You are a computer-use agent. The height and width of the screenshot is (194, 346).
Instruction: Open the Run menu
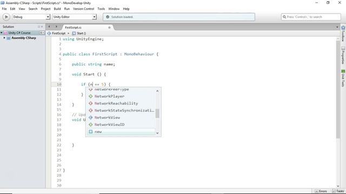coord(67,9)
